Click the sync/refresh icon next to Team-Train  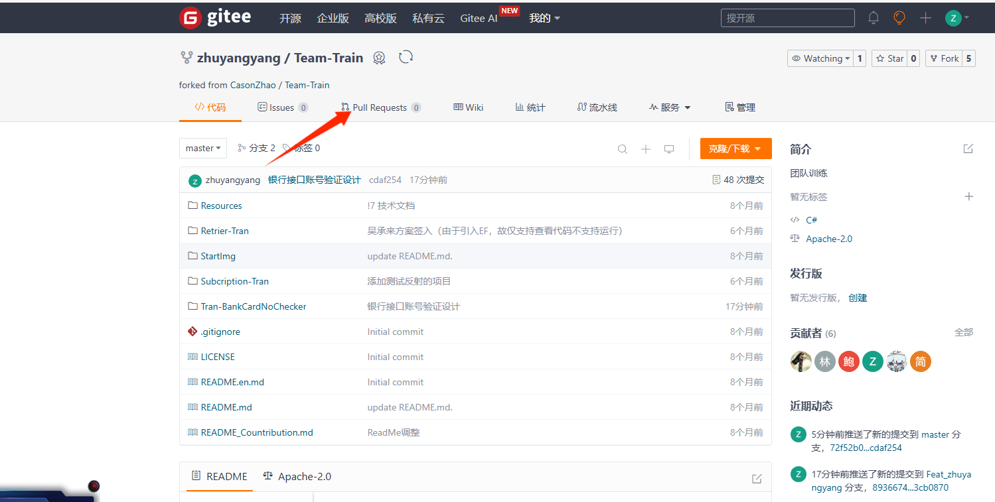click(x=406, y=57)
